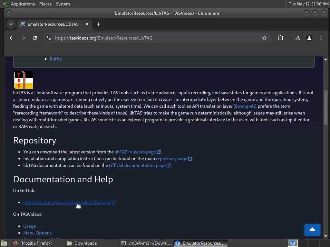Open the window menu button at title bar left
Viewport: 330px width, 247px height.
[9, 13]
